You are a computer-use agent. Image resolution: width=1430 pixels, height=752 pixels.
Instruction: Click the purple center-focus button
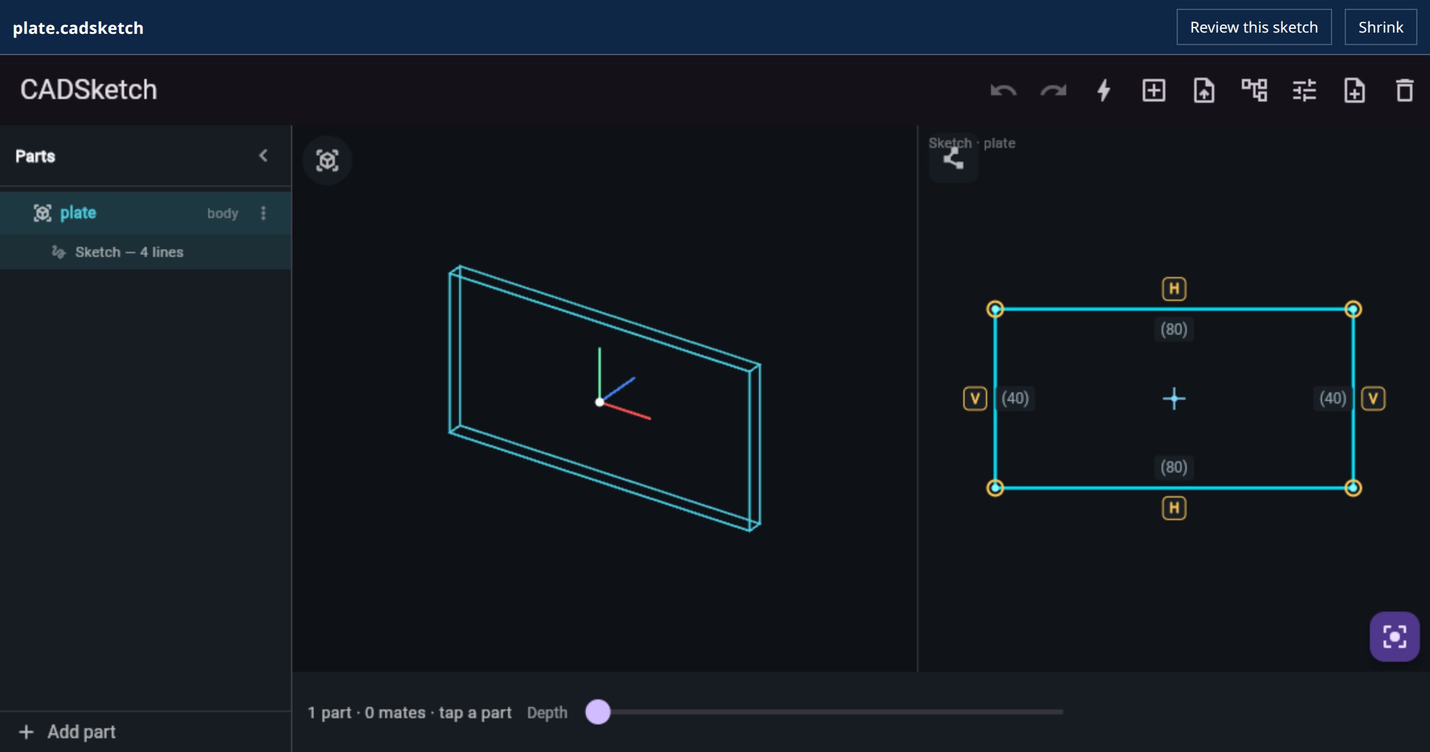pos(1394,637)
